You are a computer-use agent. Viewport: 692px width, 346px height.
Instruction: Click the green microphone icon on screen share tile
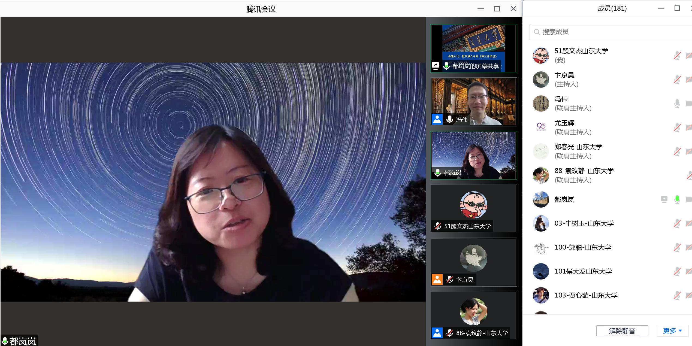446,66
